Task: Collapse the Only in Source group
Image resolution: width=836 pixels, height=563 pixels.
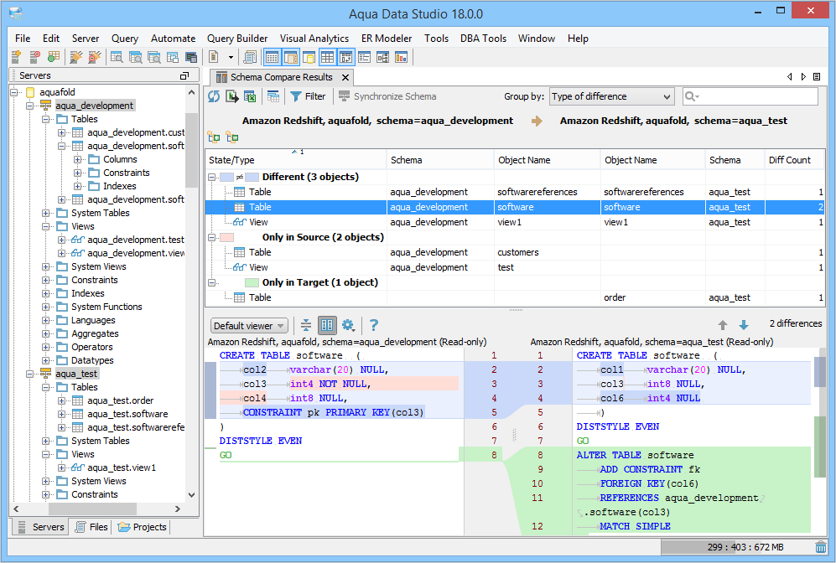Action: [x=211, y=238]
